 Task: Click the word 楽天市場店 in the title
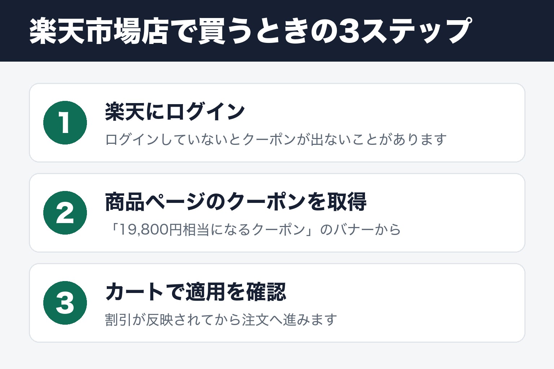[99, 31]
